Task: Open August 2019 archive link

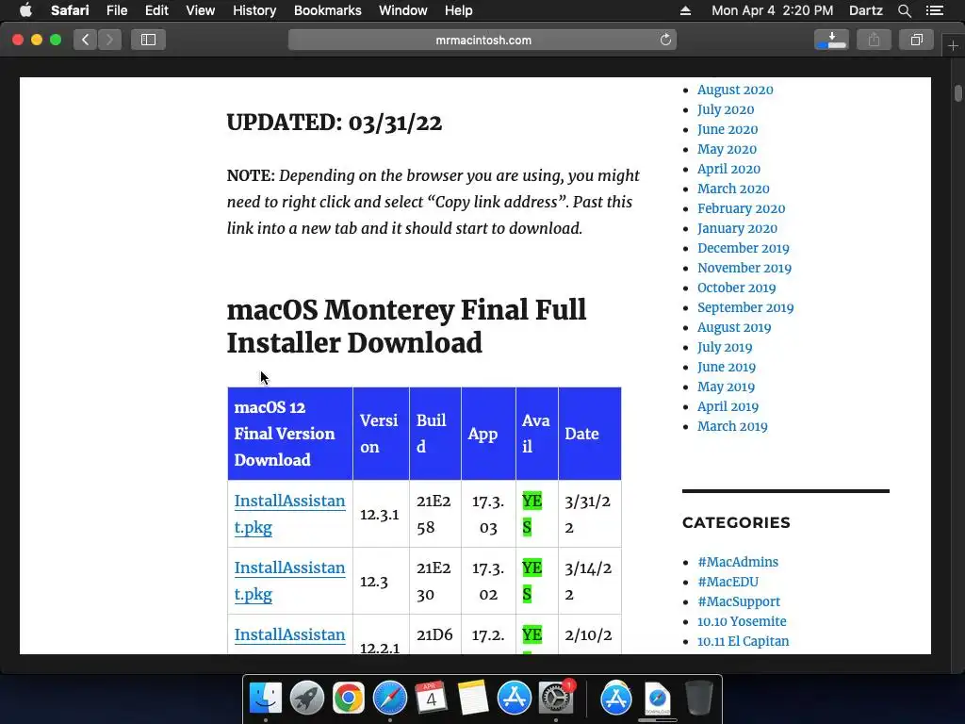Action: (x=733, y=327)
